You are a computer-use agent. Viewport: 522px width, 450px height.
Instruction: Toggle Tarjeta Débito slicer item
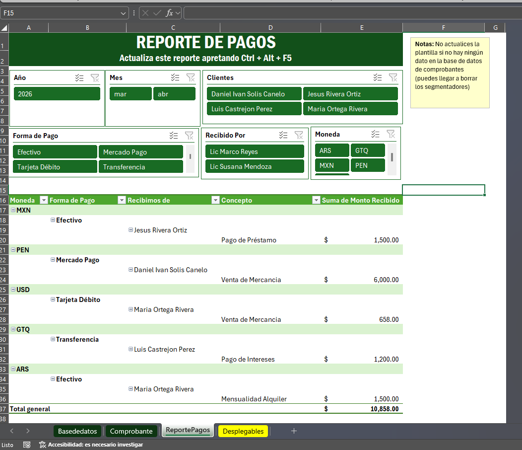point(55,167)
